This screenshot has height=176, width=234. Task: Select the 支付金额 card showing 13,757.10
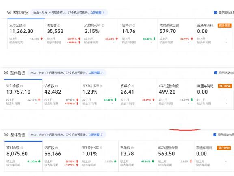(24, 94)
